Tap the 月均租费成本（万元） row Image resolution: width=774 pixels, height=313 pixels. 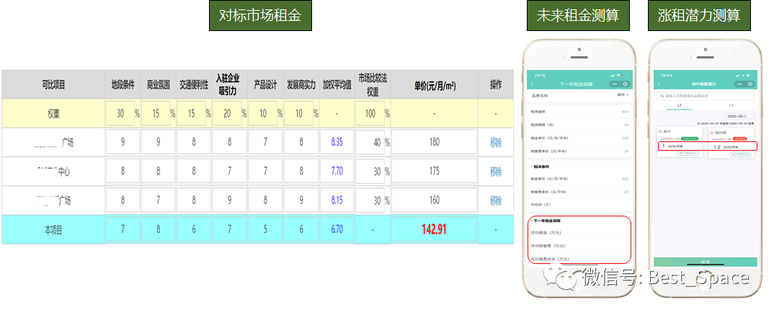click(579, 259)
